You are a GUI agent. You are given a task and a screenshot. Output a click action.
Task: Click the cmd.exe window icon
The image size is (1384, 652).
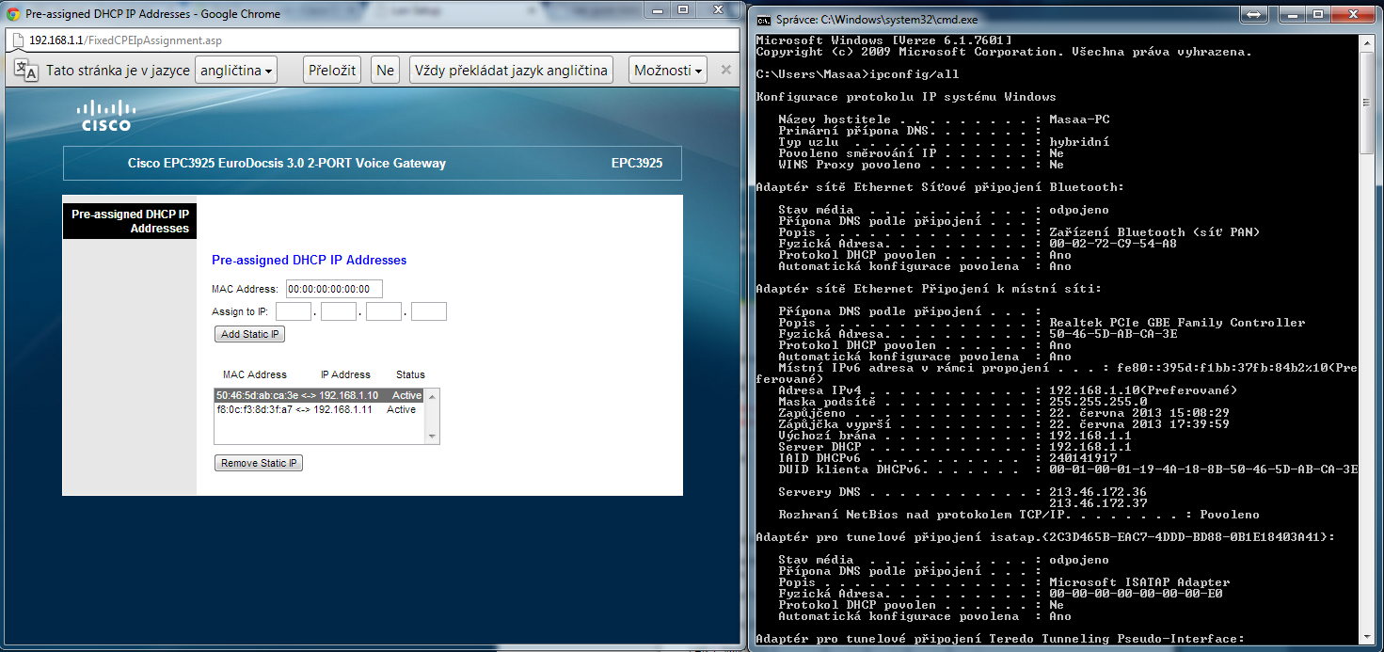tap(764, 19)
